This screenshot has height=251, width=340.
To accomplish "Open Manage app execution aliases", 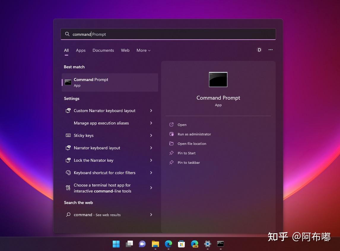I will (x=110, y=123).
